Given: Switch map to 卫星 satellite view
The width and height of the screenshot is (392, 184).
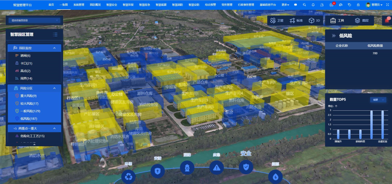Looking at the screenshot, I should (x=277, y=20).
